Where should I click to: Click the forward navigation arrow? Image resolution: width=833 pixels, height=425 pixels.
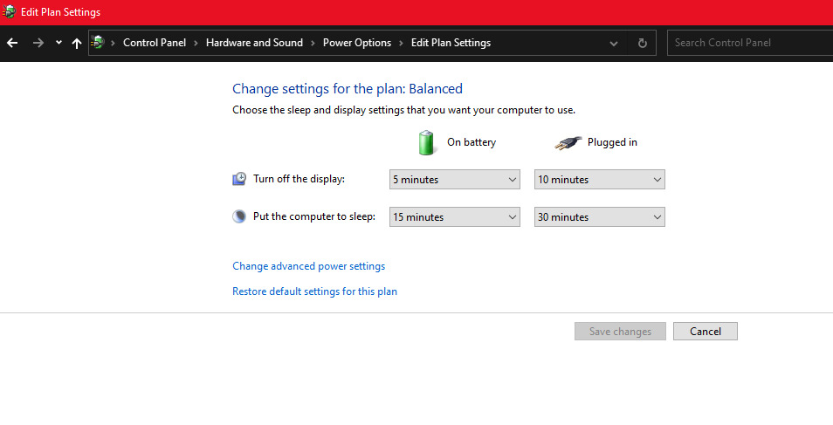click(x=38, y=43)
